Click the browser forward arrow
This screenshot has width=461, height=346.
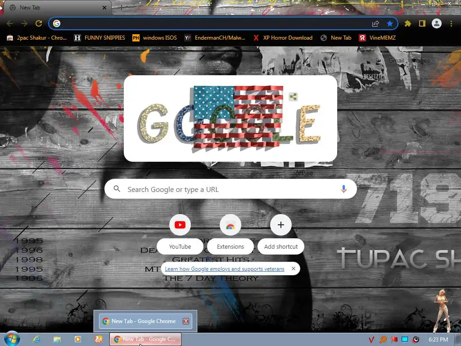click(x=24, y=23)
